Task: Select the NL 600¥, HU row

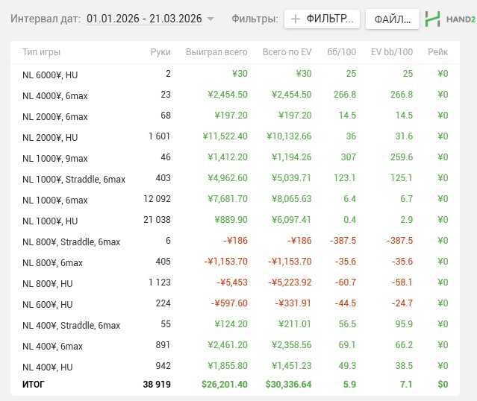Action: click(x=47, y=304)
